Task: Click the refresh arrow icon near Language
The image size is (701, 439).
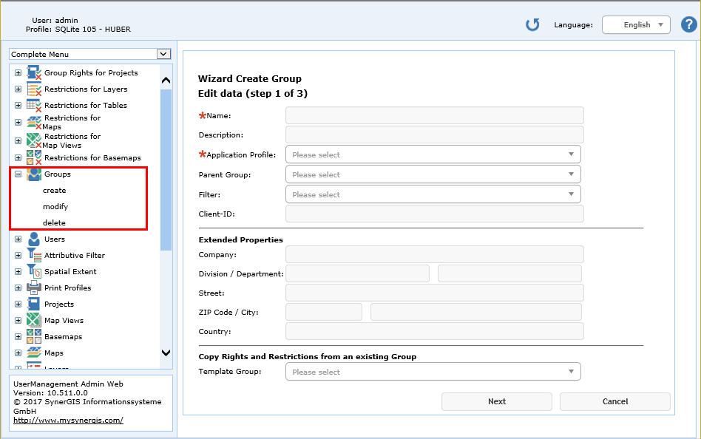Action: [532, 24]
